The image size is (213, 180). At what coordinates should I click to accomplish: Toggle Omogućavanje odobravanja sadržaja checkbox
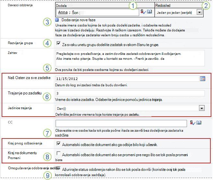pyautogui.click(x=59, y=168)
